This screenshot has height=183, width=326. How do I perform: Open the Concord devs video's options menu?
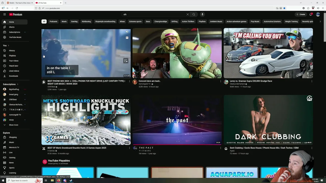[221, 81]
